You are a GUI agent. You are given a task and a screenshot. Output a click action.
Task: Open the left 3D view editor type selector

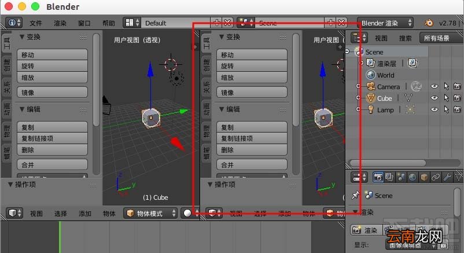(14, 213)
